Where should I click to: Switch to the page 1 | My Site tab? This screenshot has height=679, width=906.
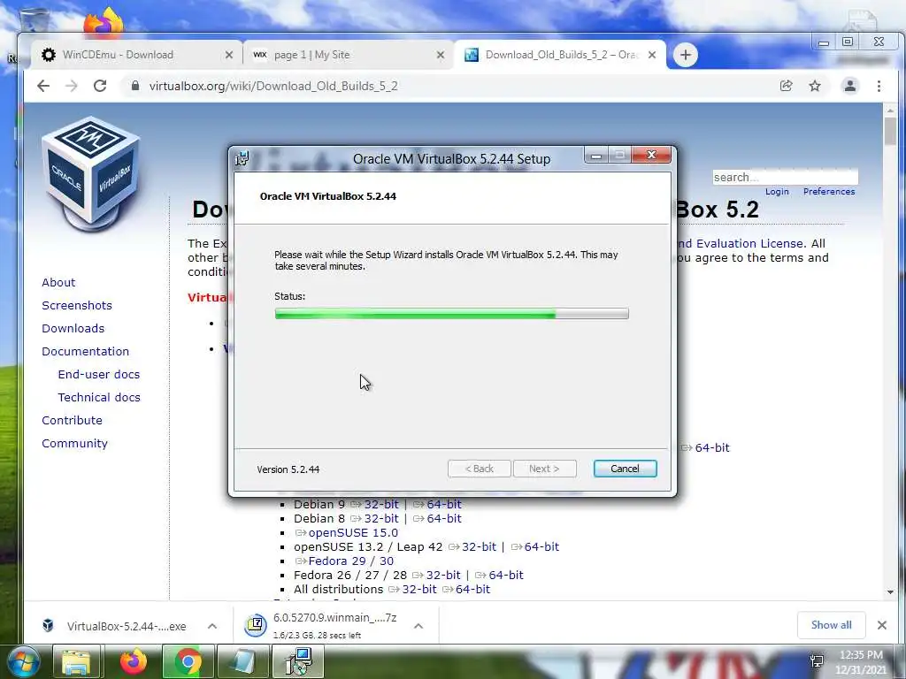[x=347, y=55]
